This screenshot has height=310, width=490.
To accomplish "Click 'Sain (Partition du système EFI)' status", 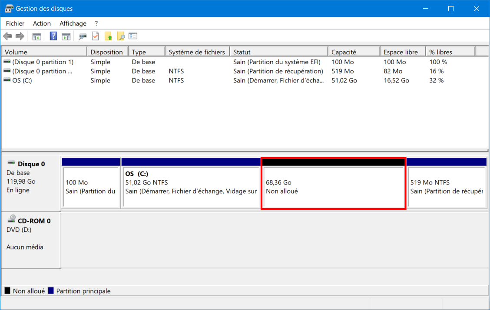I will pyautogui.click(x=277, y=62).
